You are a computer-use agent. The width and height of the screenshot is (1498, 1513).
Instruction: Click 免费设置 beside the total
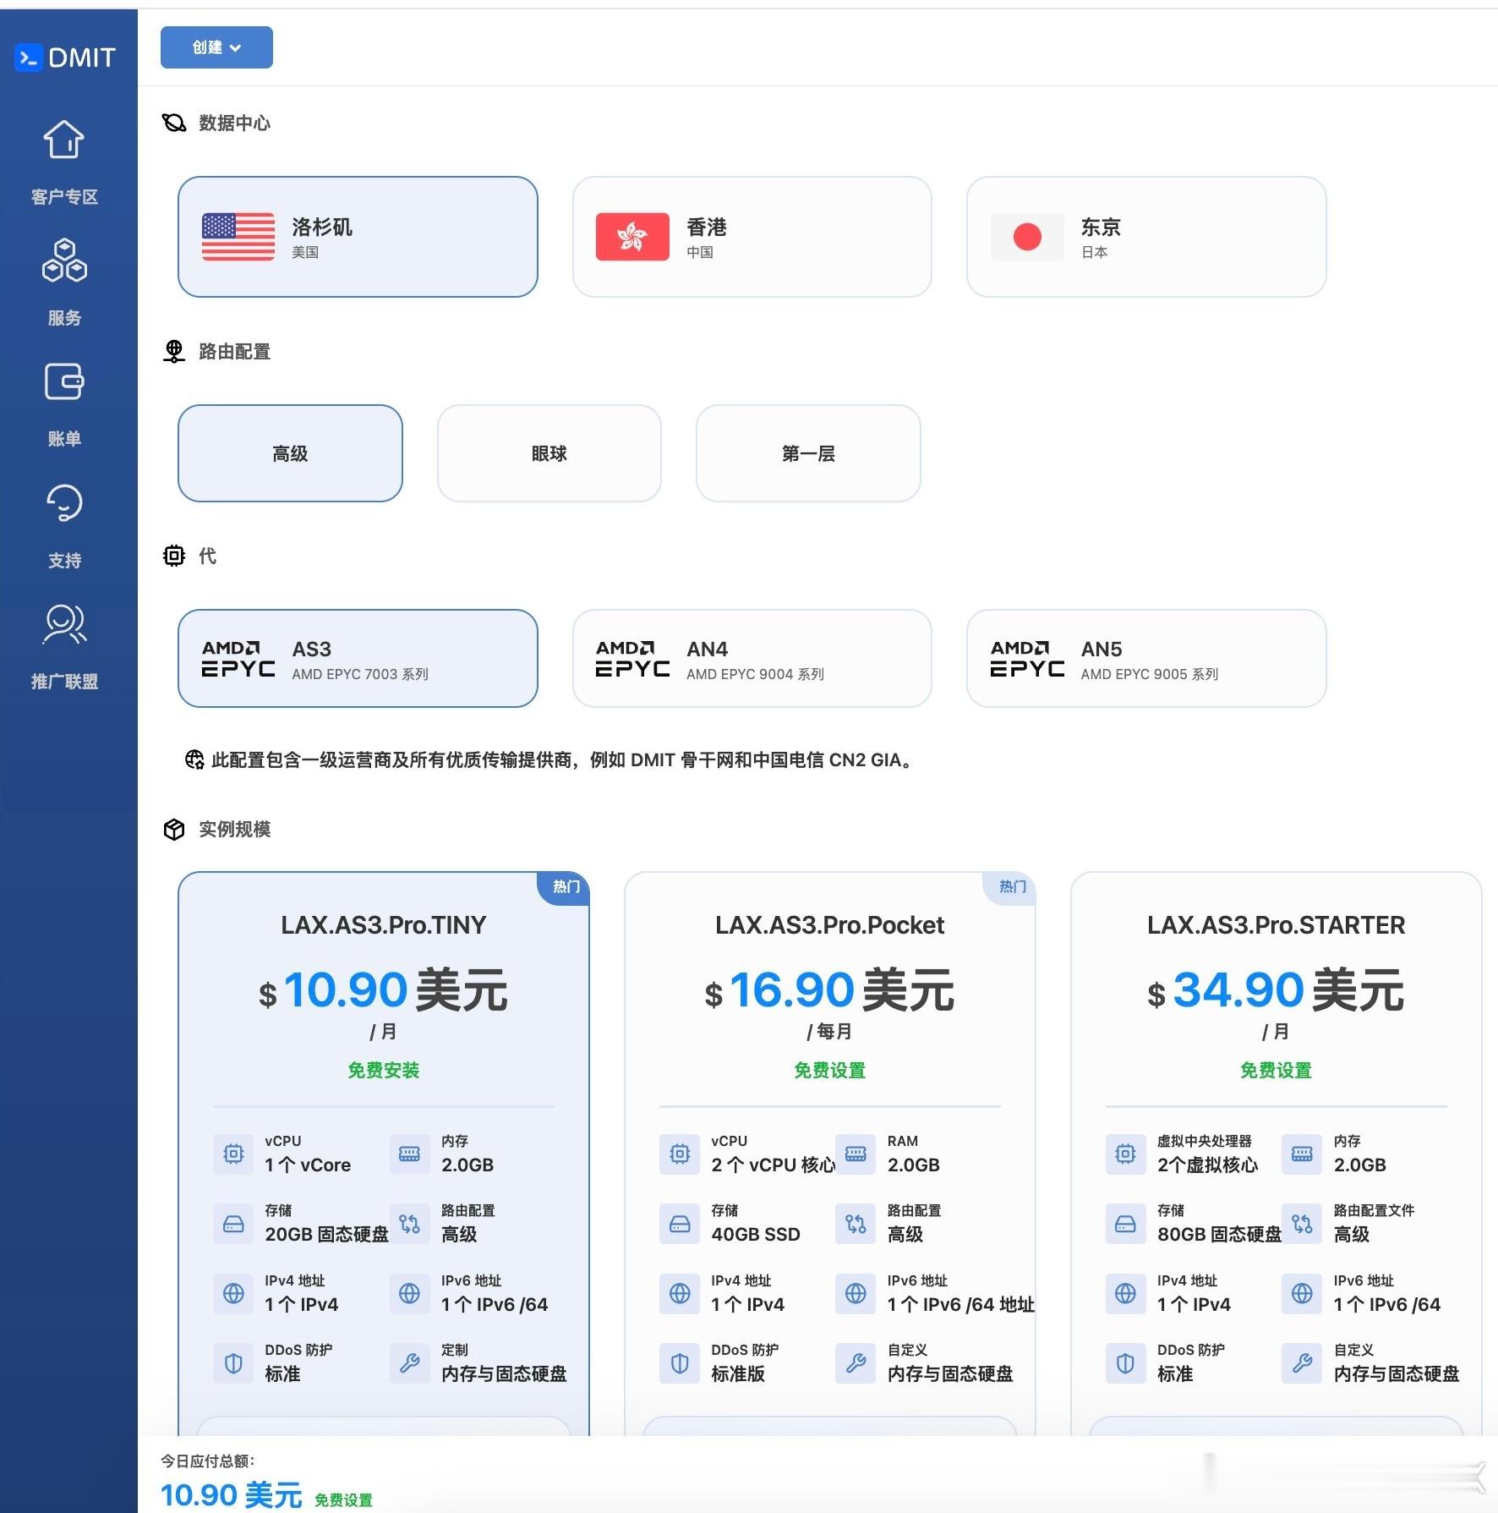pos(344,1499)
